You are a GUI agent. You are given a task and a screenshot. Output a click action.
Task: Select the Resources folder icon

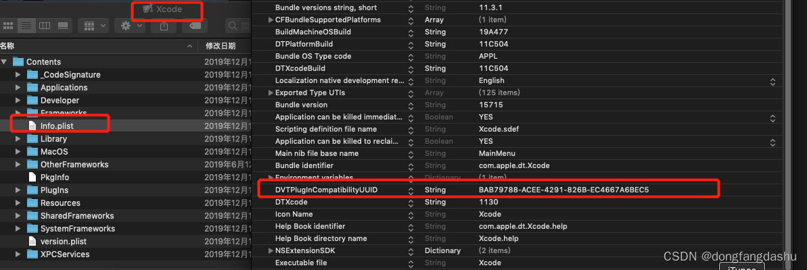pyautogui.click(x=32, y=202)
